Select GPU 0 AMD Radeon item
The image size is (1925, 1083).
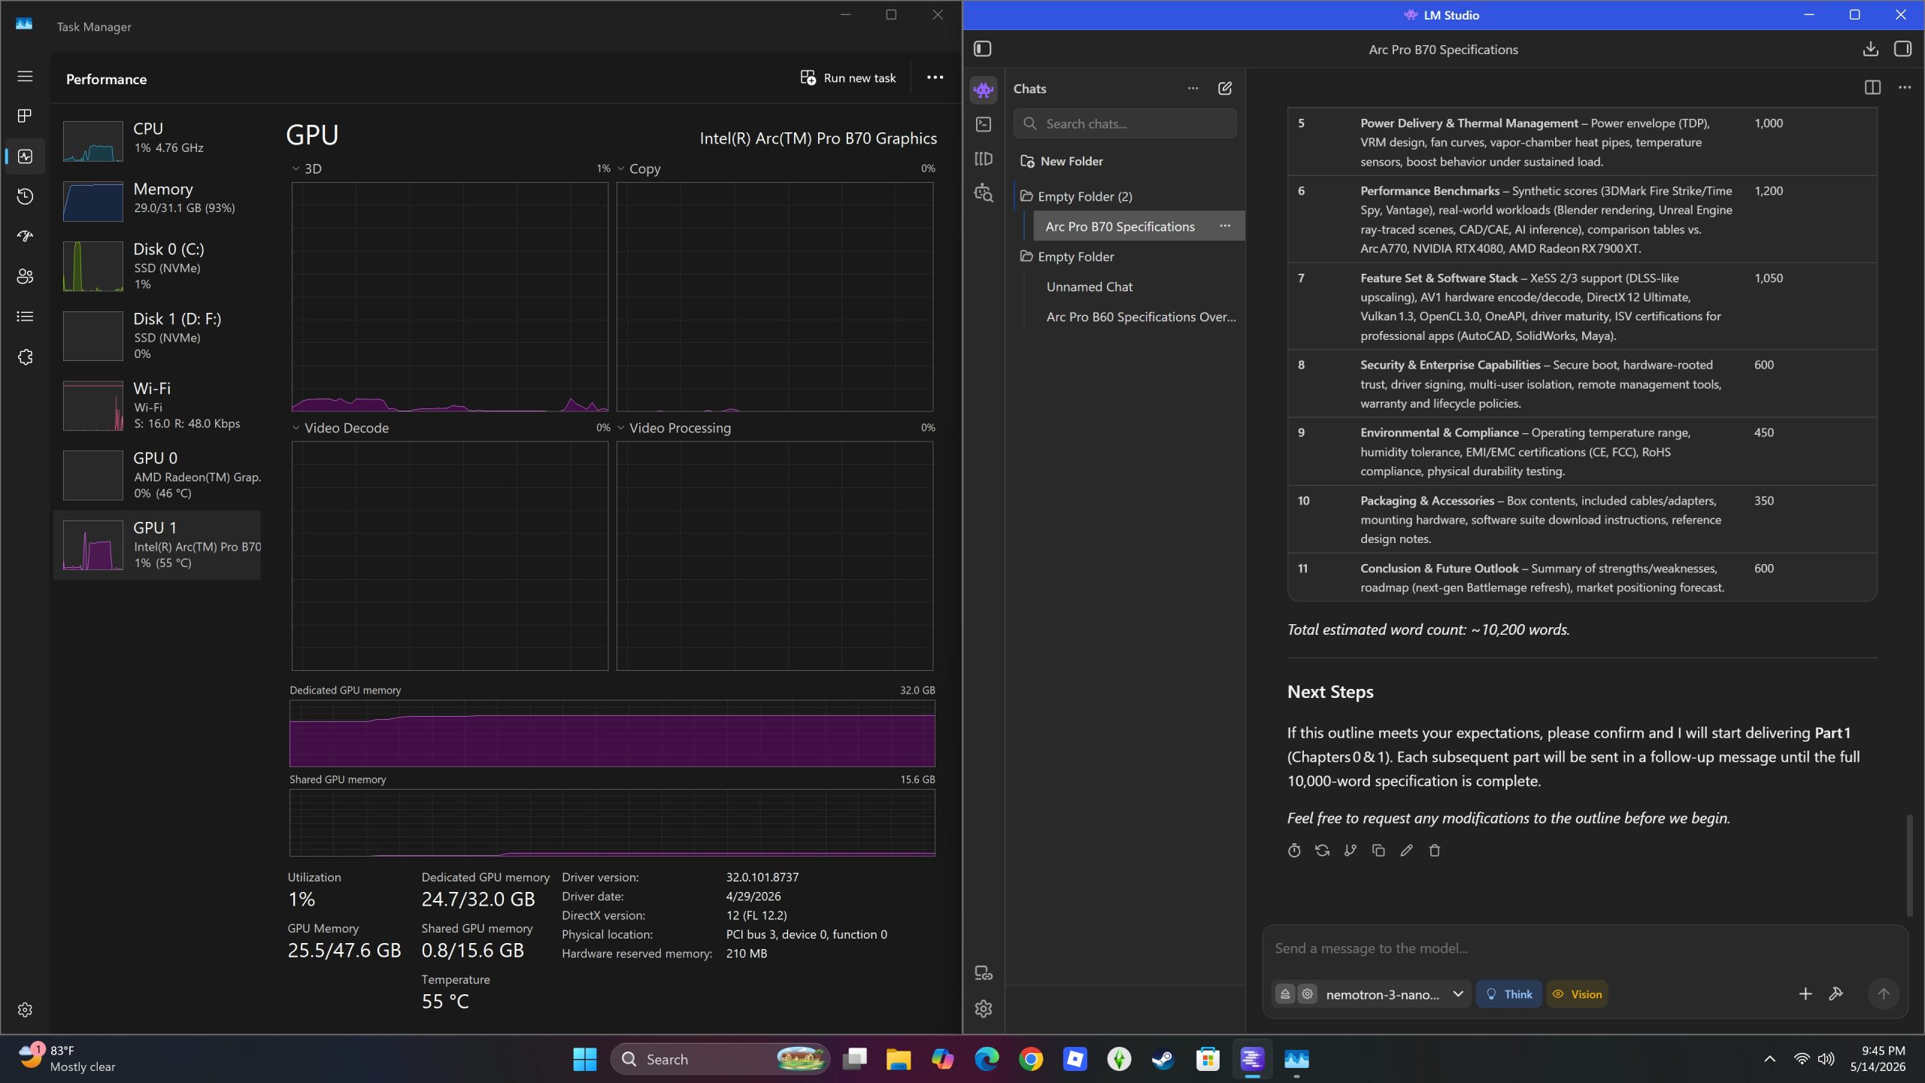click(x=157, y=475)
